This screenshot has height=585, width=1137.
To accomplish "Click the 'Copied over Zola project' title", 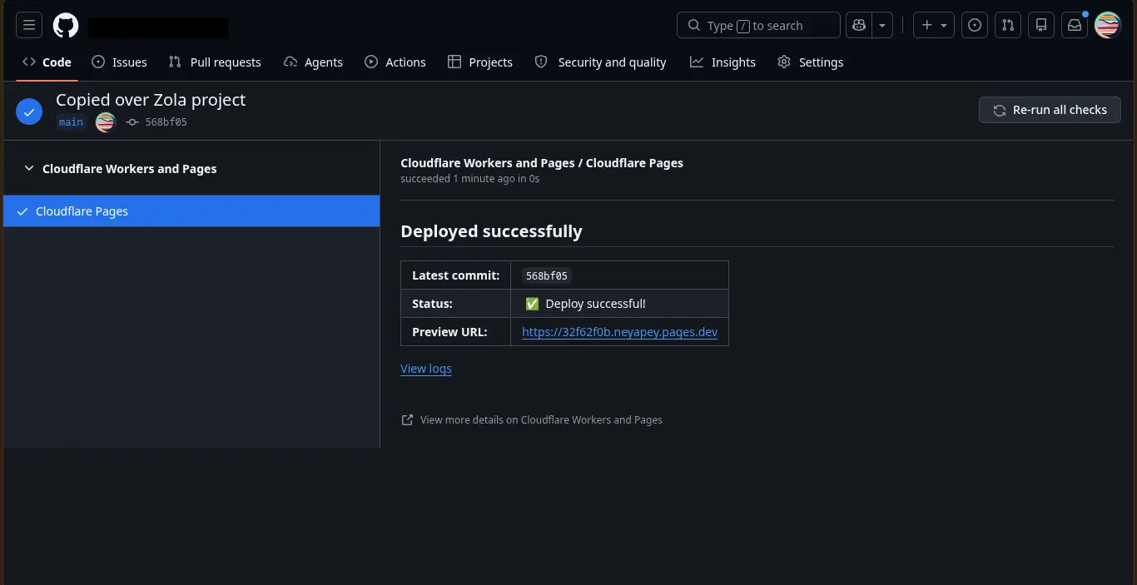I will (151, 100).
